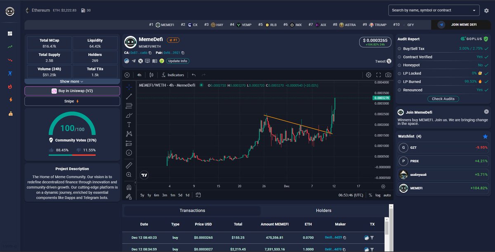The image size is (495, 252).
Task: Select the zoom in tool on chart
Action: (x=129, y=175)
